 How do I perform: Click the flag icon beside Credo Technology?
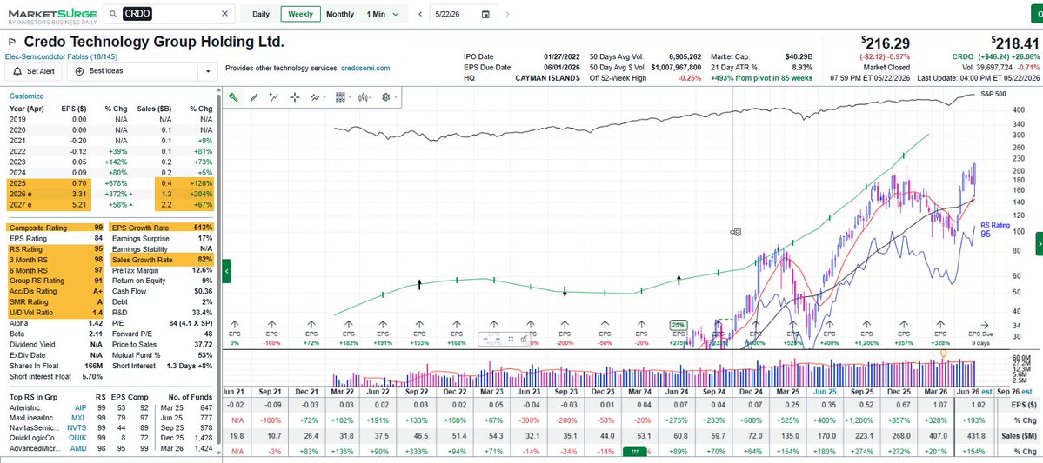point(13,43)
